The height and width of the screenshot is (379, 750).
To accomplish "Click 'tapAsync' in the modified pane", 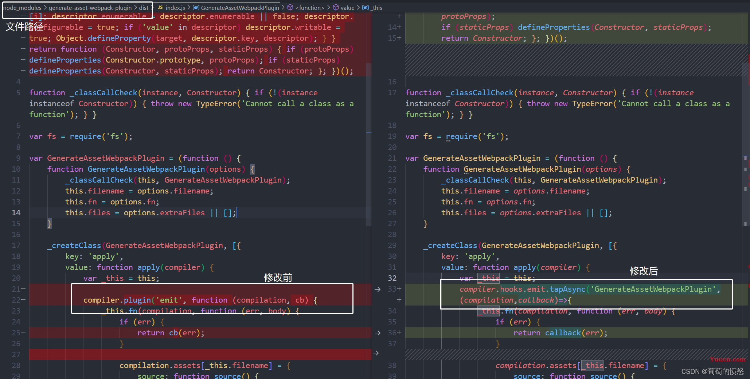I will 567,289.
